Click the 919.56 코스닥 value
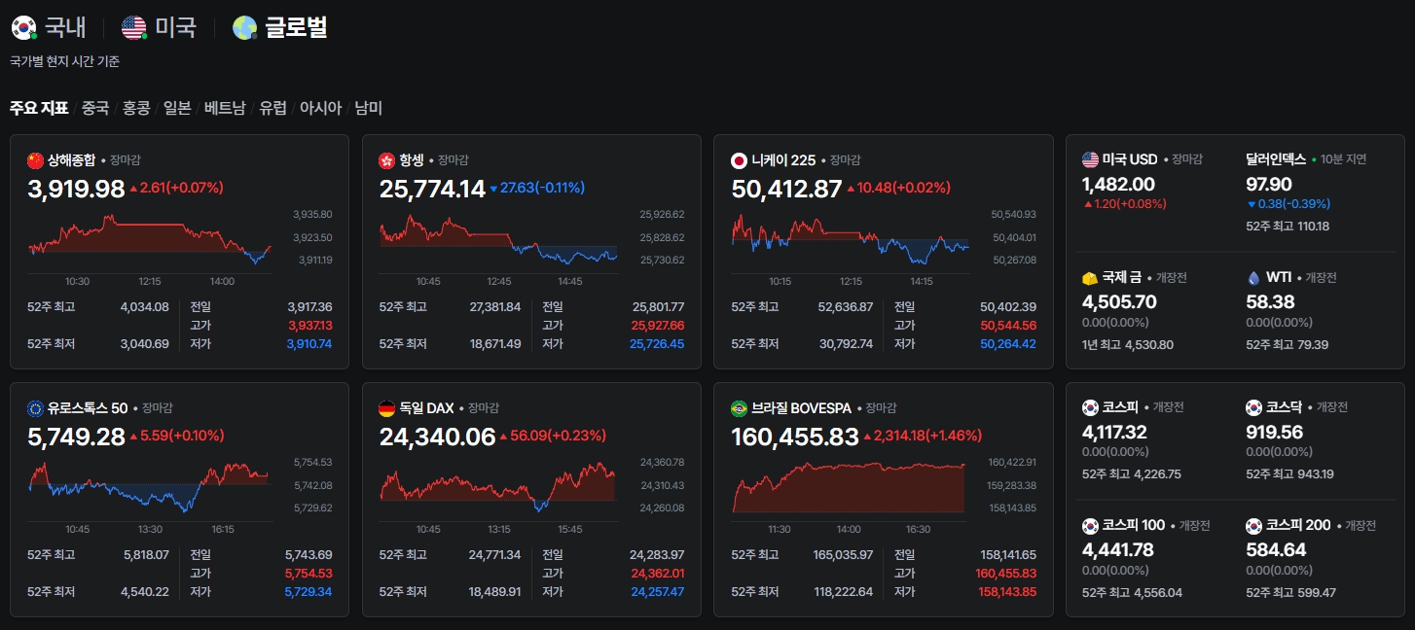The height and width of the screenshot is (630, 1415). coord(1274,432)
